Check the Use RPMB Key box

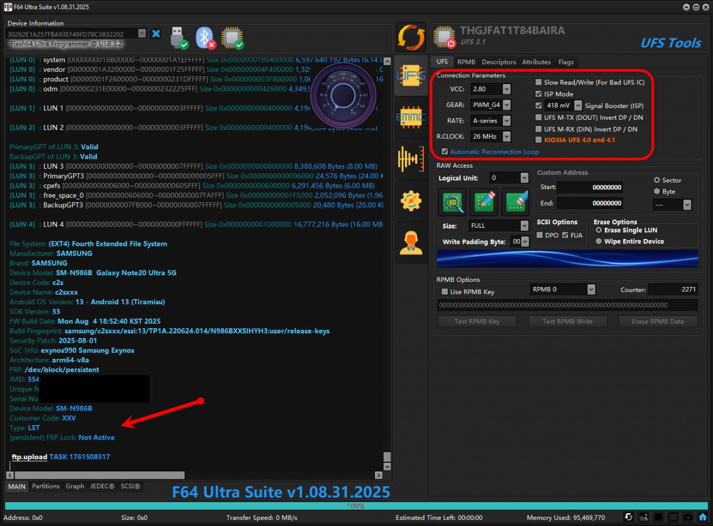pyautogui.click(x=445, y=292)
